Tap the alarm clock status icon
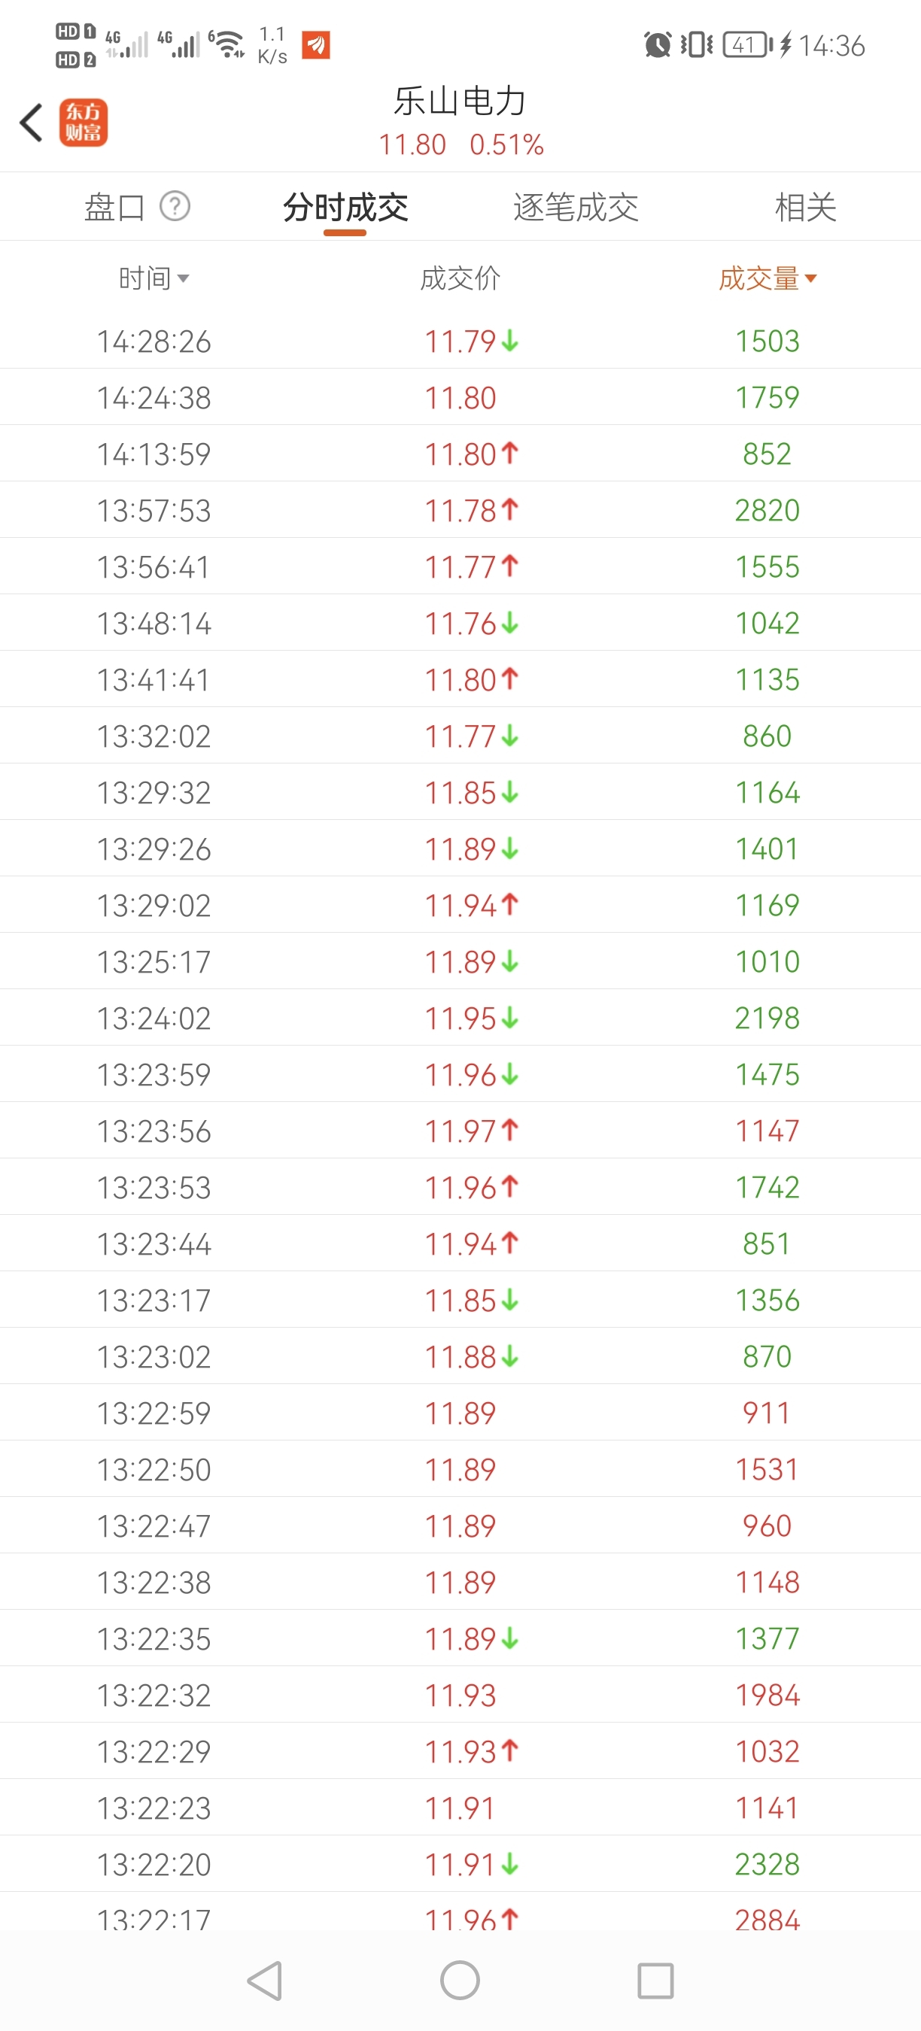 (658, 45)
